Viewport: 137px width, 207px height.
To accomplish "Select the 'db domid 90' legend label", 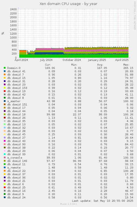I will 16,144.
